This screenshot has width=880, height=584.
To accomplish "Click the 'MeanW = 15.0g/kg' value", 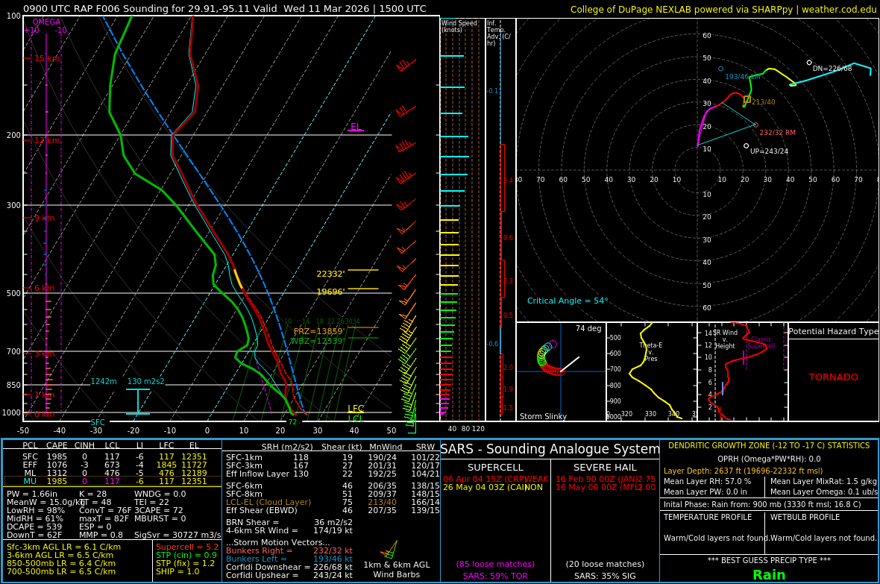I will pos(45,502).
